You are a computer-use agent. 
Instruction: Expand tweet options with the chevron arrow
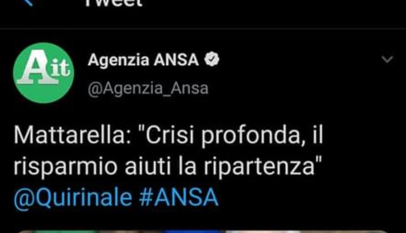point(388,59)
